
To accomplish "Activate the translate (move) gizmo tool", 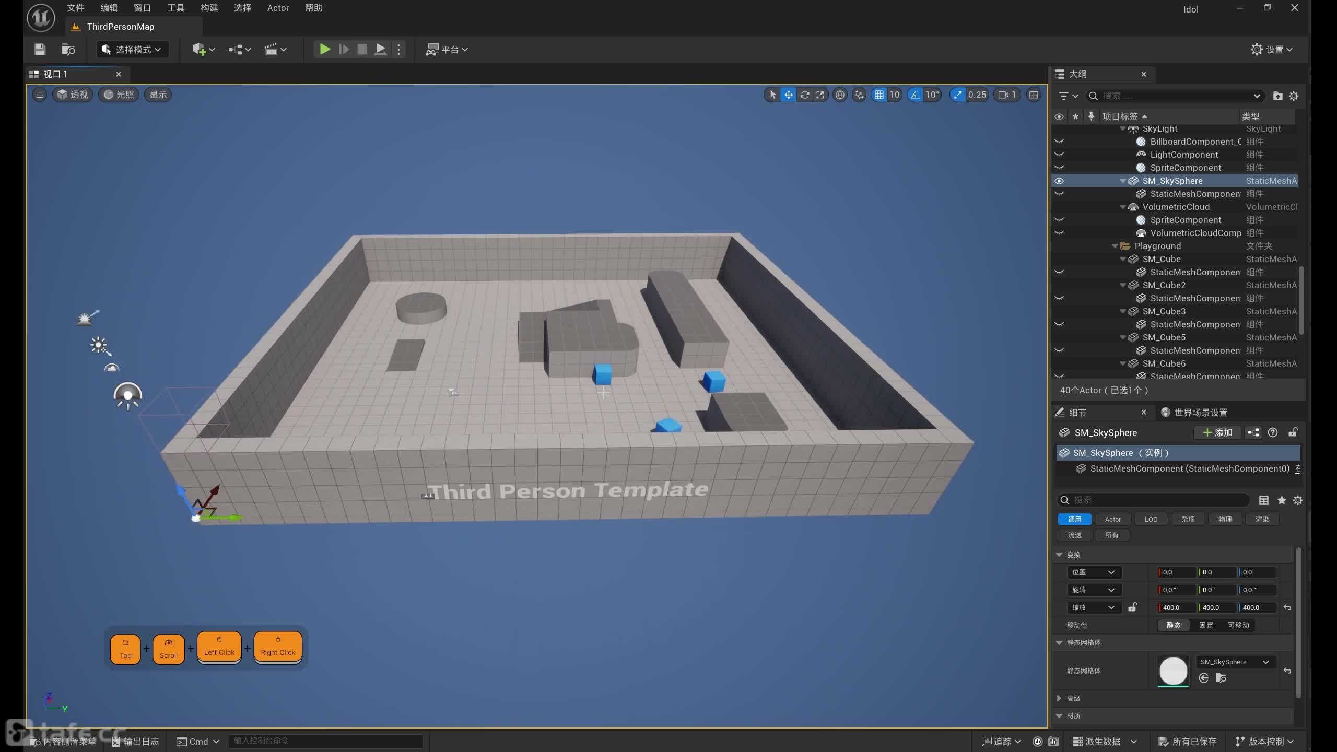I will click(789, 95).
